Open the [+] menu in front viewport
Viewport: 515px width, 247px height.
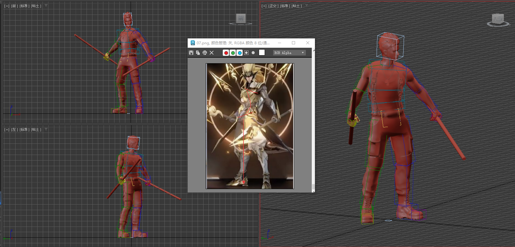tap(7, 6)
